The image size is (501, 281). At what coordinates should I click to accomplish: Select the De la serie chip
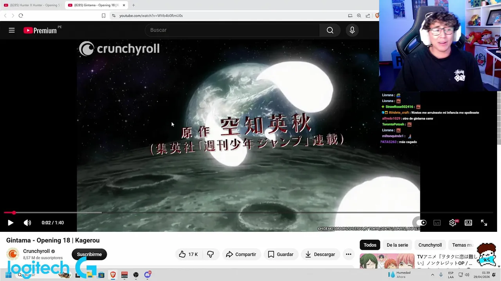tap(397, 245)
